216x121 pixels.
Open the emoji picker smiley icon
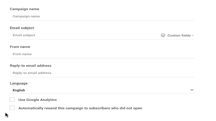pyautogui.click(x=163, y=35)
